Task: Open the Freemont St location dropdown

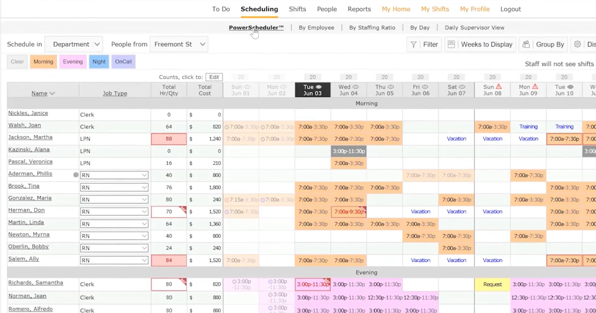Action: point(178,44)
